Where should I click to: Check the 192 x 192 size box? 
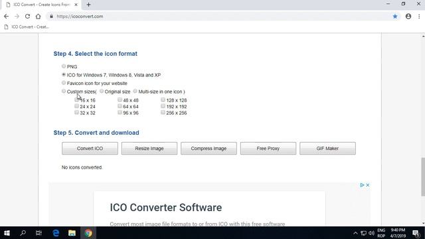pyautogui.click(x=163, y=106)
